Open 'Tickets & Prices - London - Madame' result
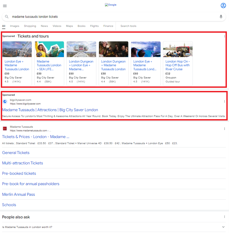 click(x=36, y=137)
